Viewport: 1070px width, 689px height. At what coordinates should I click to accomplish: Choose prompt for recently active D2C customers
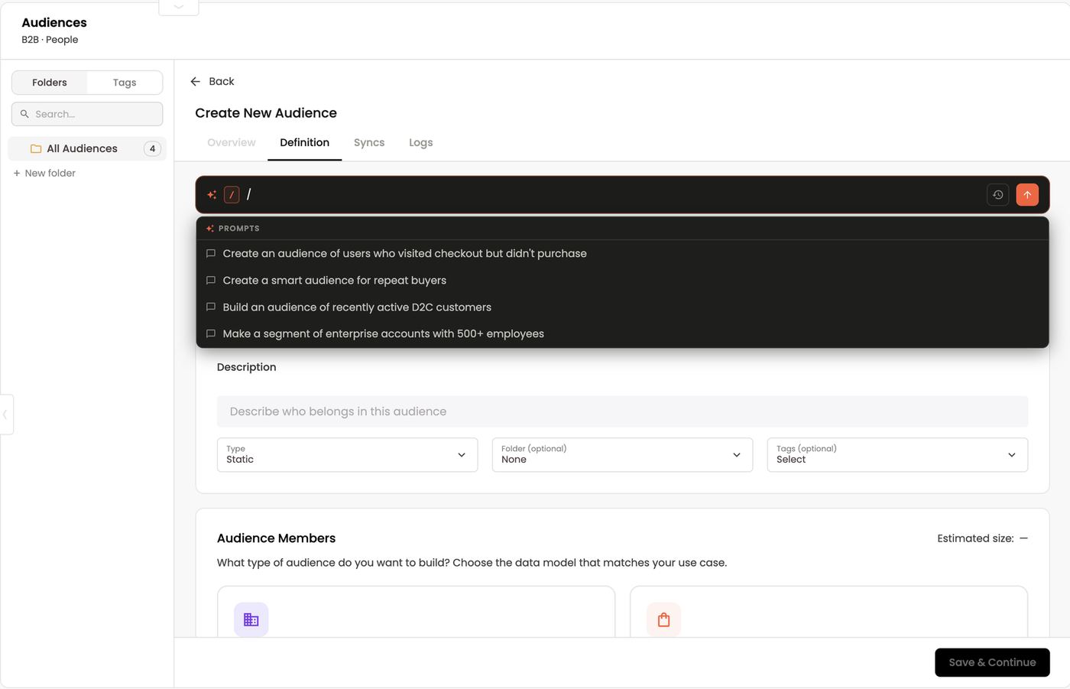[x=622, y=307]
